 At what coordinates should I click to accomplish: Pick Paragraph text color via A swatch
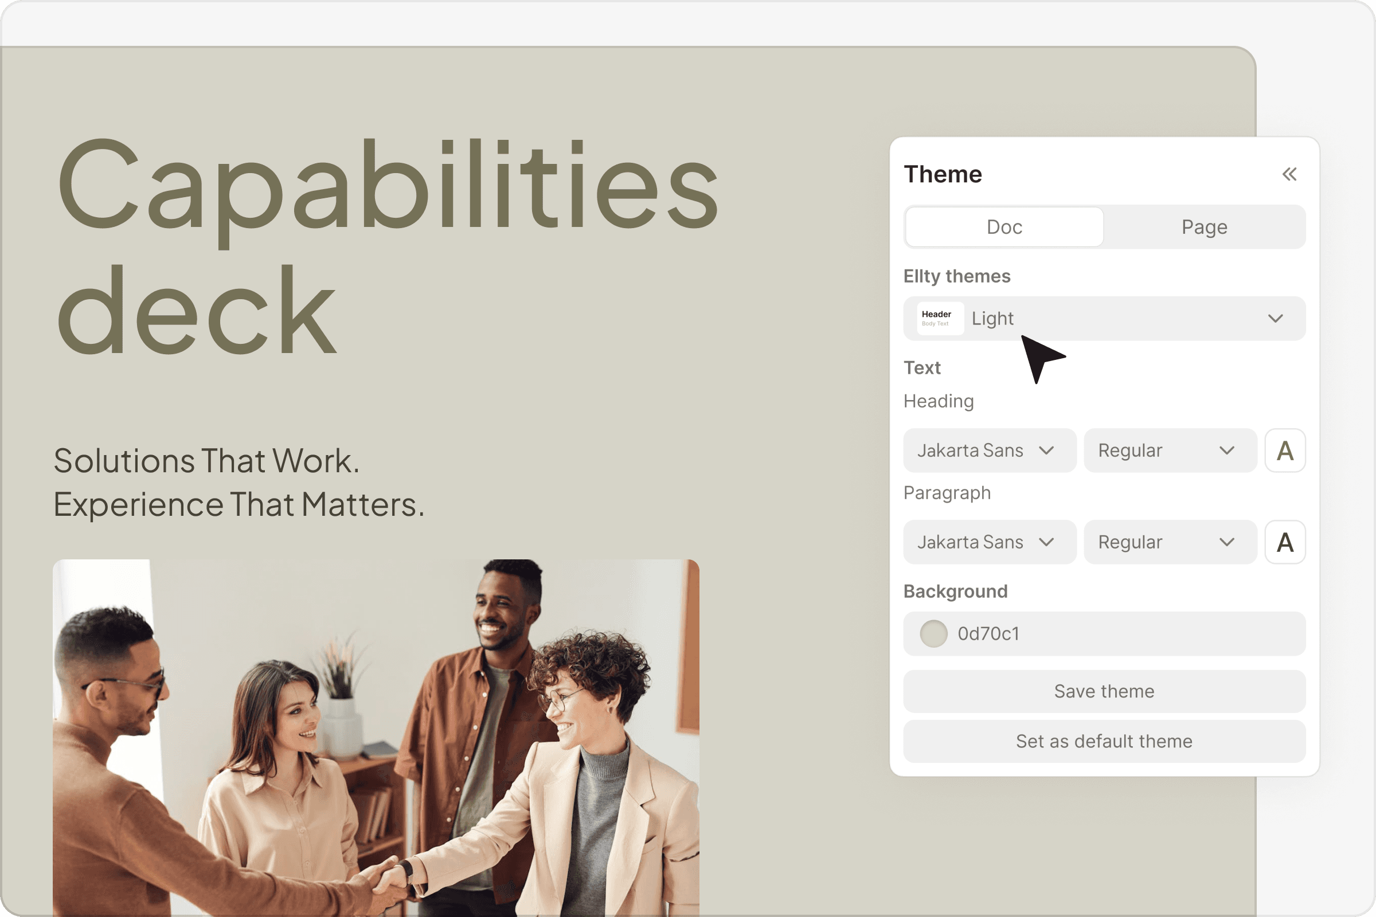(1285, 542)
